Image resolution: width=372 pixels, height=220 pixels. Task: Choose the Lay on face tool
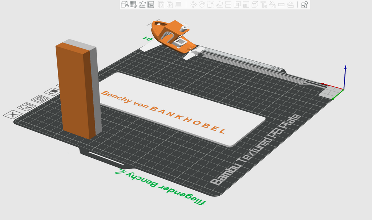click(x=219, y=4)
